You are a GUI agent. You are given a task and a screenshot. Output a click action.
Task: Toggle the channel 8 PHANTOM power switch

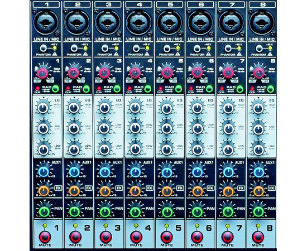(x=259, y=48)
